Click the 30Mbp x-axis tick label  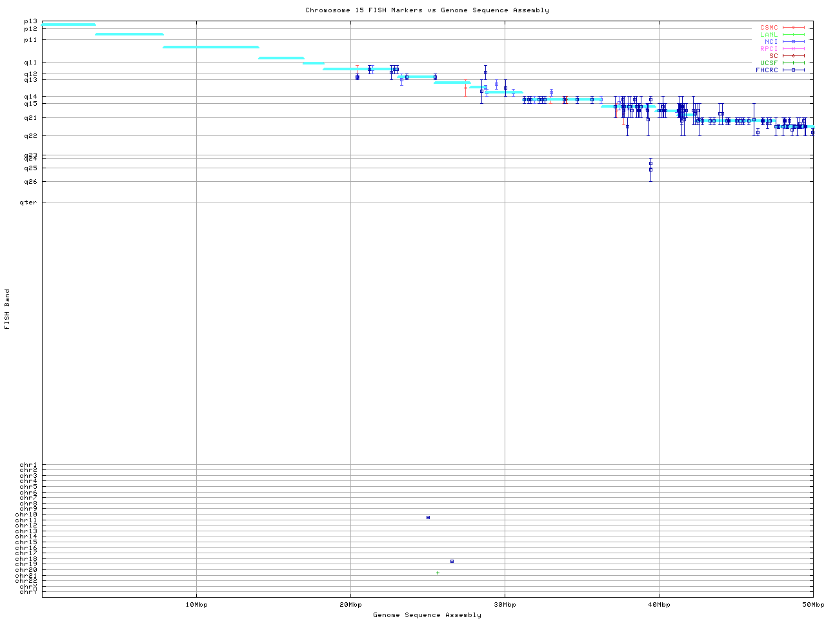tap(505, 604)
